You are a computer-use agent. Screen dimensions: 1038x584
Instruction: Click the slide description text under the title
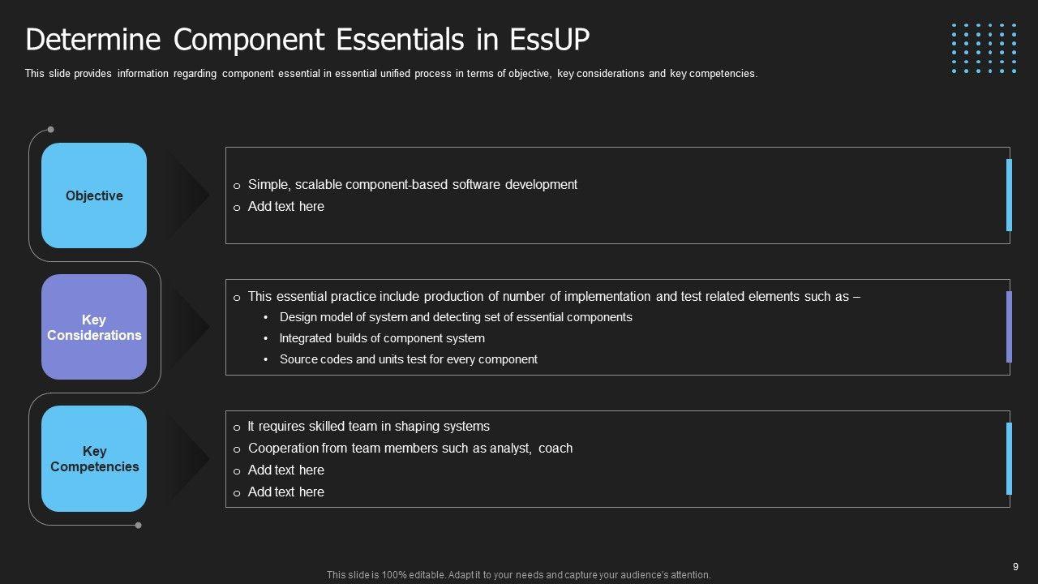click(x=391, y=74)
